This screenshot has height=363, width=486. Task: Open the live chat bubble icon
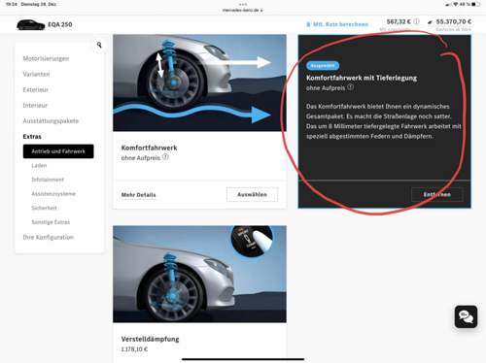[466, 316]
